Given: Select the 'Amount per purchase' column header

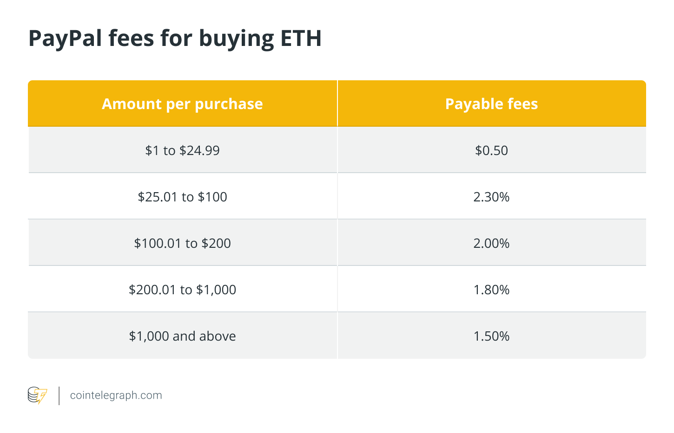Looking at the screenshot, I should [183, 103].
